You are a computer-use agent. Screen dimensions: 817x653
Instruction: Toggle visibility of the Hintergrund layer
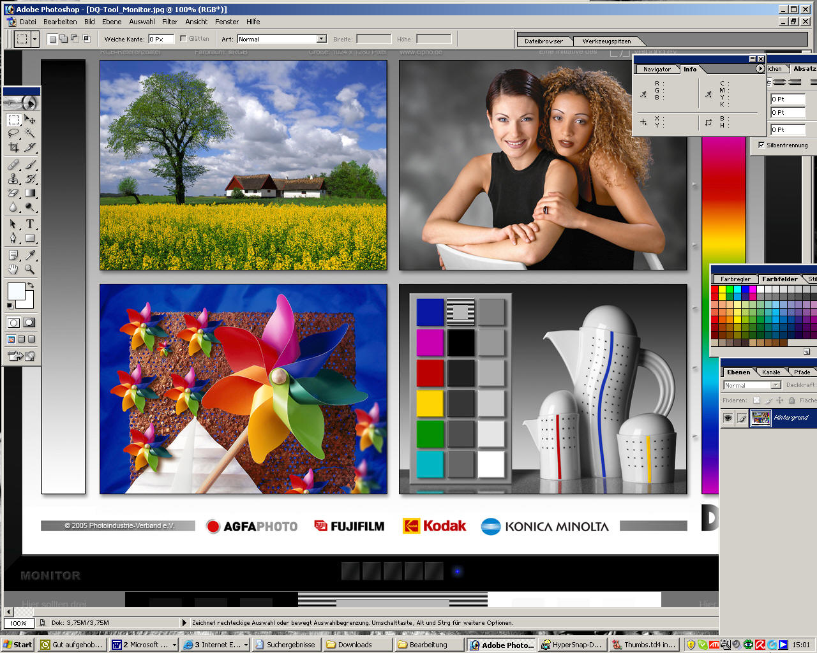(728, 418)
